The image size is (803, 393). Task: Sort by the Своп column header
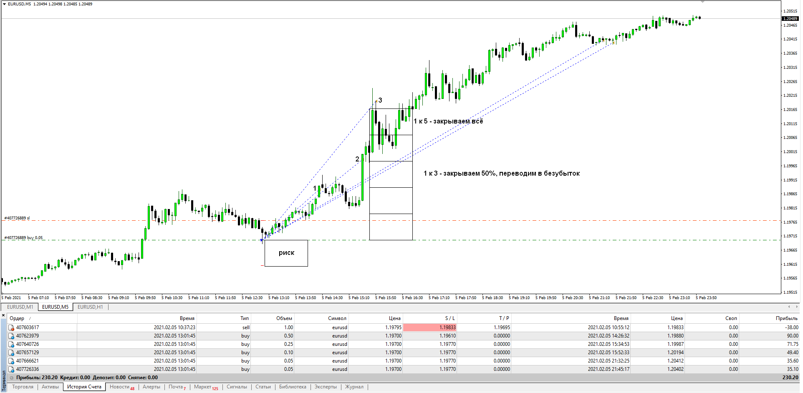pos(712,318)
